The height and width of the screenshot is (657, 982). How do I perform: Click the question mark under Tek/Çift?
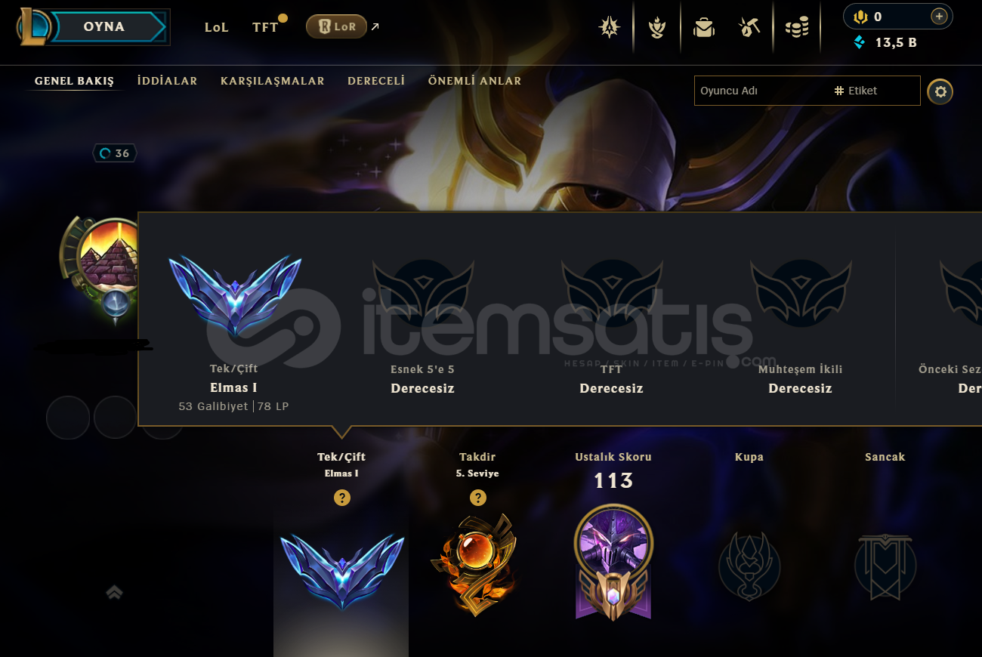[342, 498]
